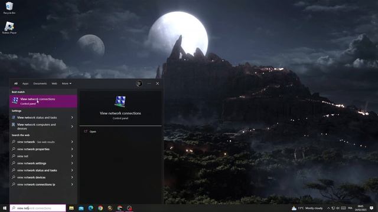Open the red circular app on the taskbar
The height and width of the screenshot is (212, 378).
(x=129, y=208)
